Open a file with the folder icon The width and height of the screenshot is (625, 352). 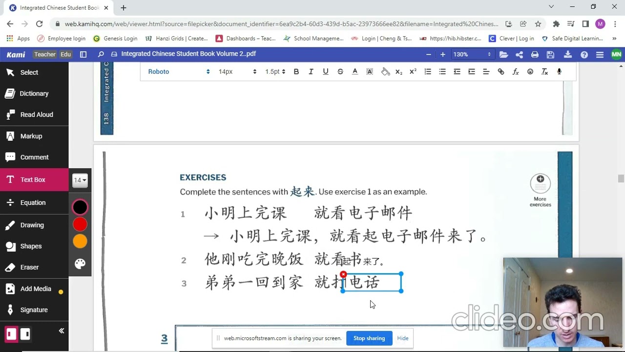(x=503, y=54)
